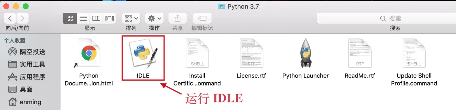The width and height of the screenshot is (456, 110).
Task: Click the Update Shell Profile.command name label
Action: click(414, 79)
